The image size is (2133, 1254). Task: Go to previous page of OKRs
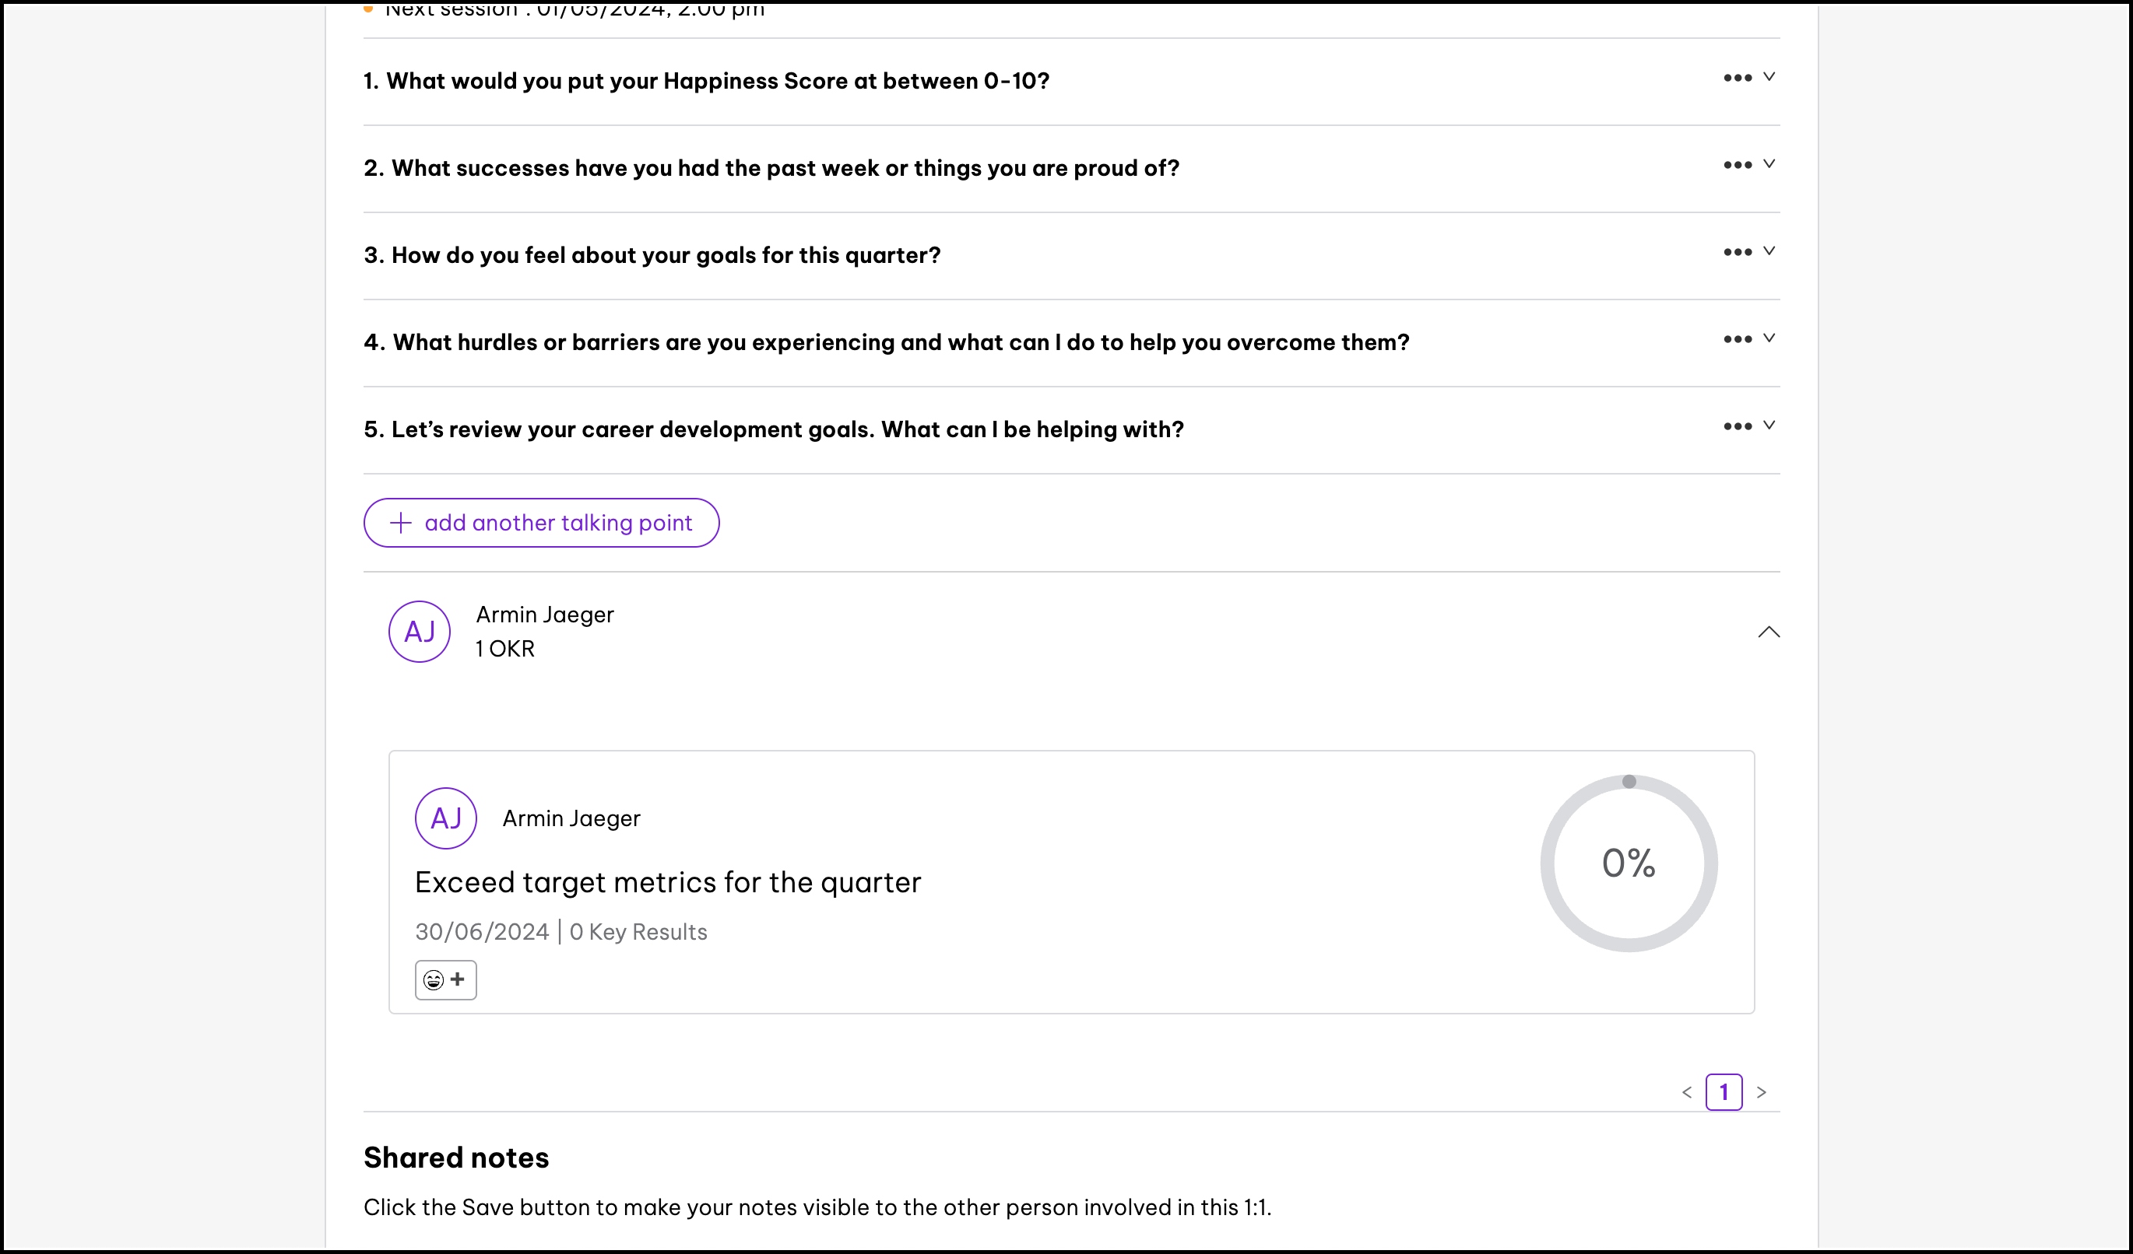1687,1091
